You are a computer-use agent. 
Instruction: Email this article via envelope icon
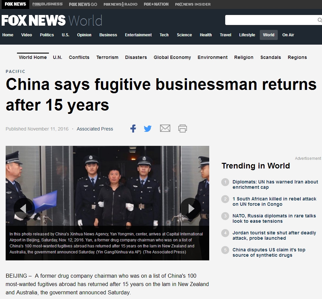(x=165, y=128)
